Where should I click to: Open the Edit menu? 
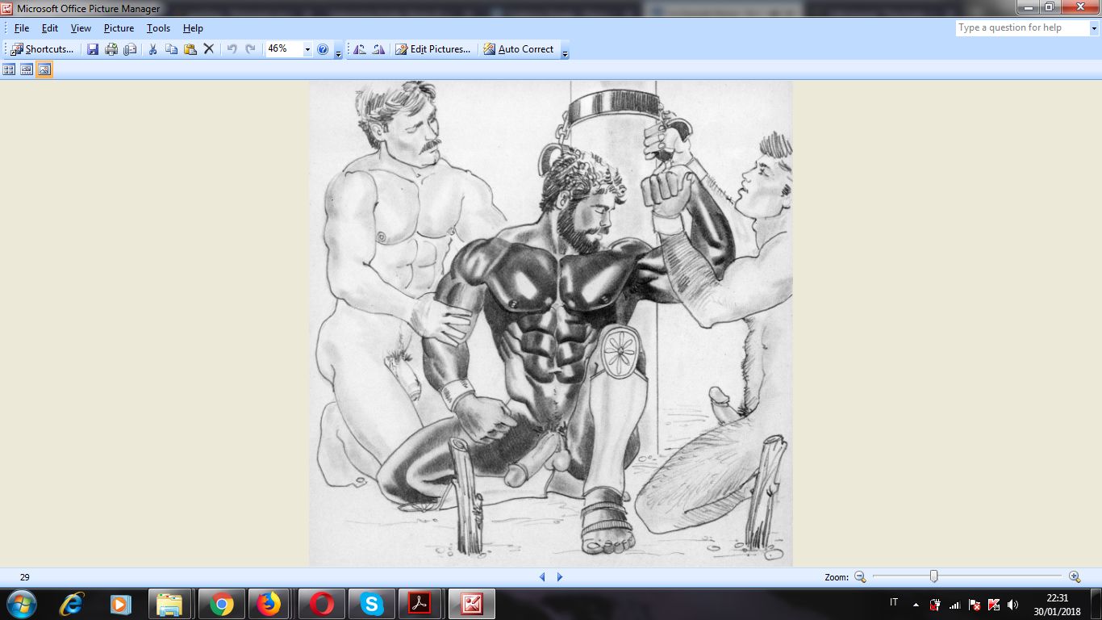[50, 28]
